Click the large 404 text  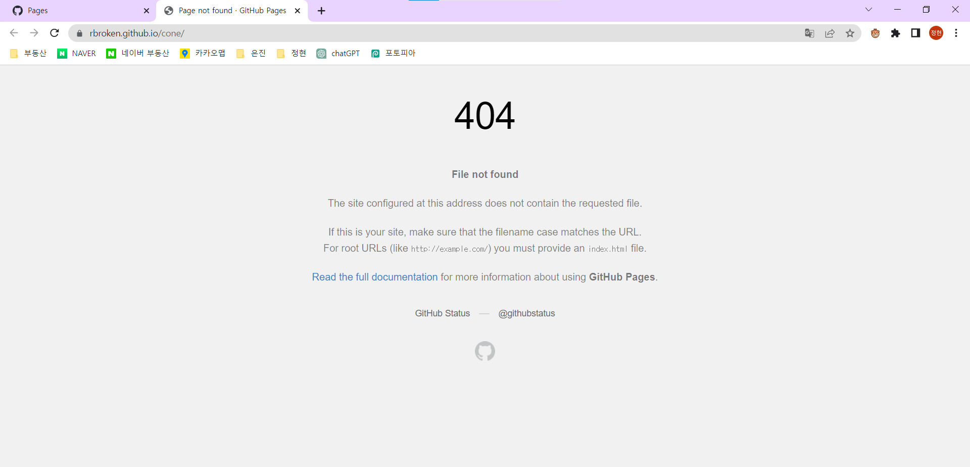coord(484,116)
